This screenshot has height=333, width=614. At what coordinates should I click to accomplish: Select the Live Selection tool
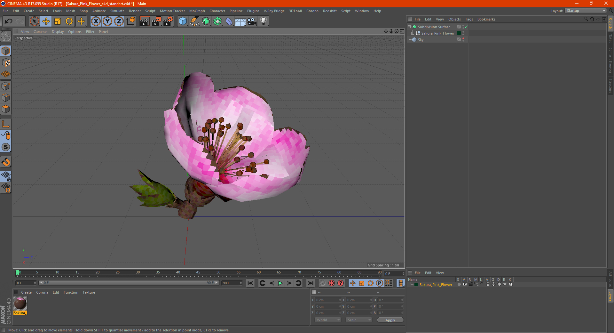pos(34,21)
